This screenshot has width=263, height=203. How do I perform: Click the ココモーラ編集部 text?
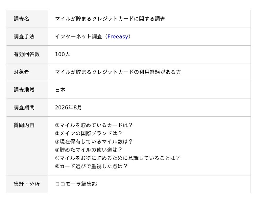(76, 184)
